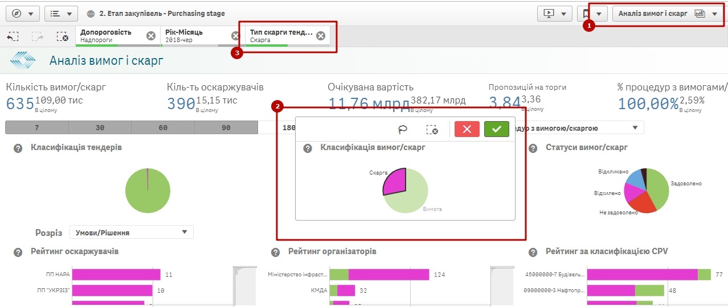This screenshot has width=728, height=307.
Task: Confirm selection with the green checkmark
Action: (496, 129)
